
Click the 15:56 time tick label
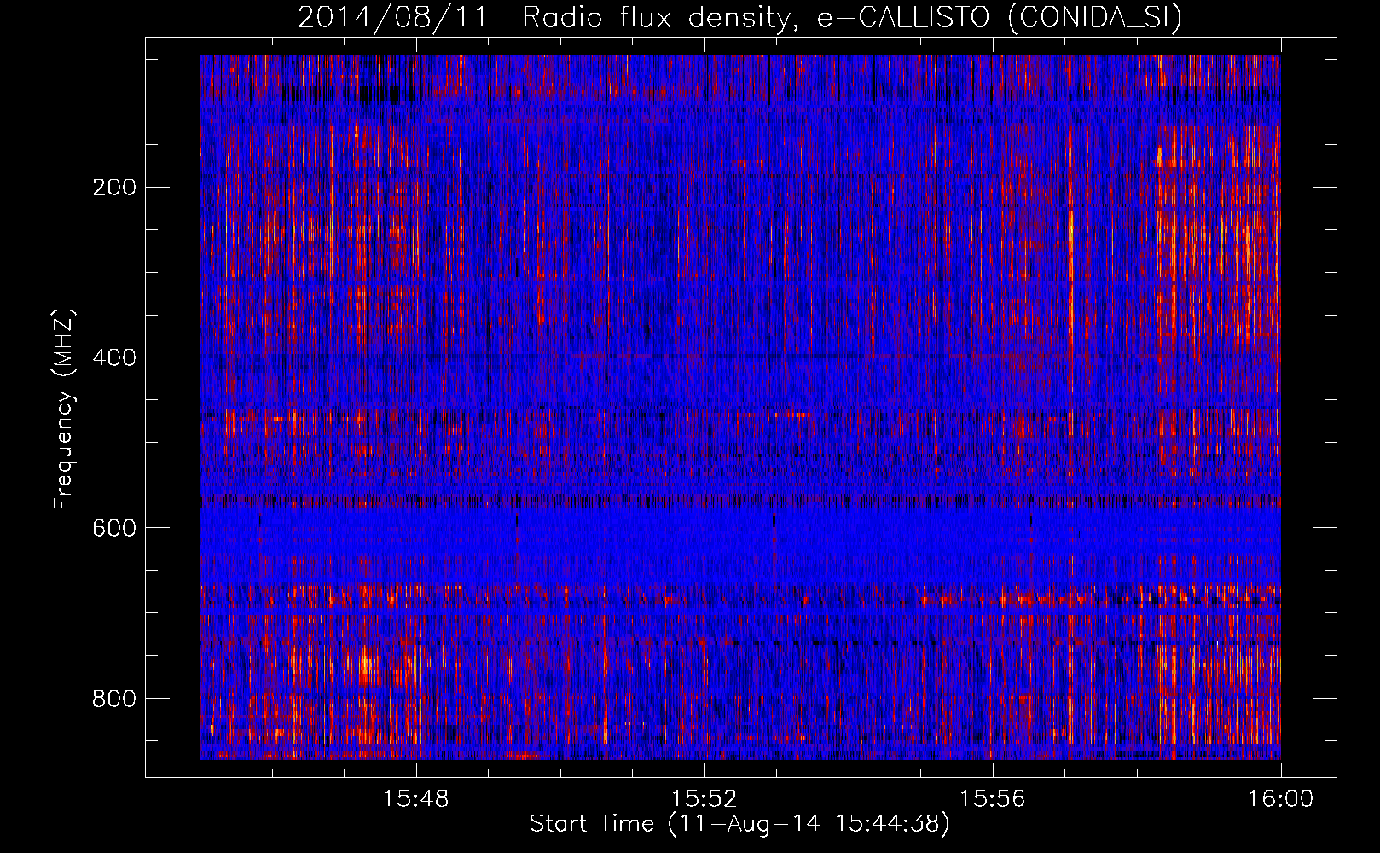pyautogui.click(x=992, y=799)
